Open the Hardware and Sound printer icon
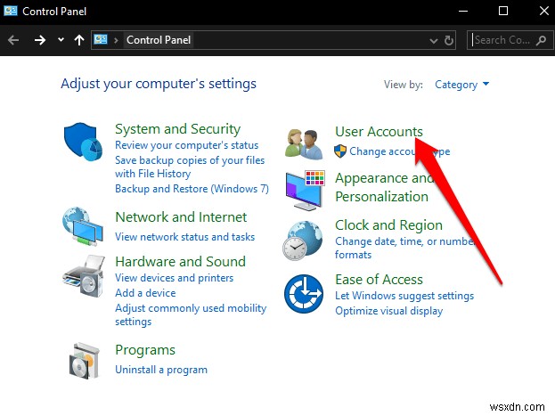 click(84, 275)
